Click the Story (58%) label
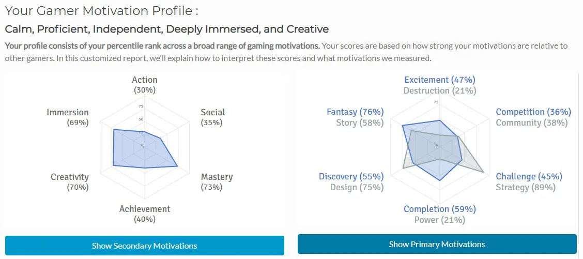The image size is (583, 259). click(x=360, y=123)
